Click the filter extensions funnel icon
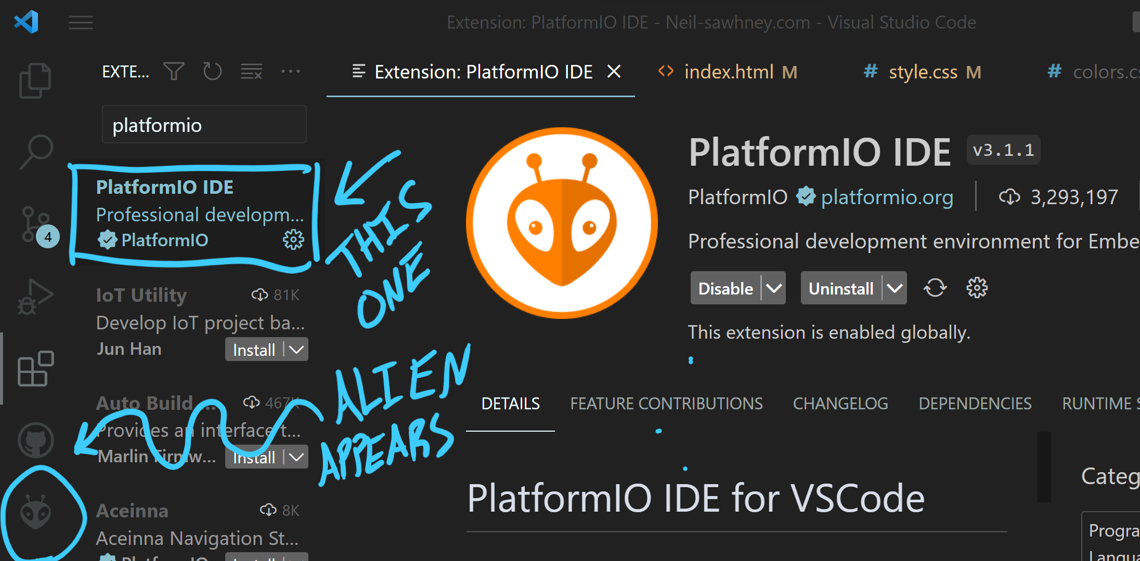The height and width of the screenshot is (561, 1140). (174, 71)
